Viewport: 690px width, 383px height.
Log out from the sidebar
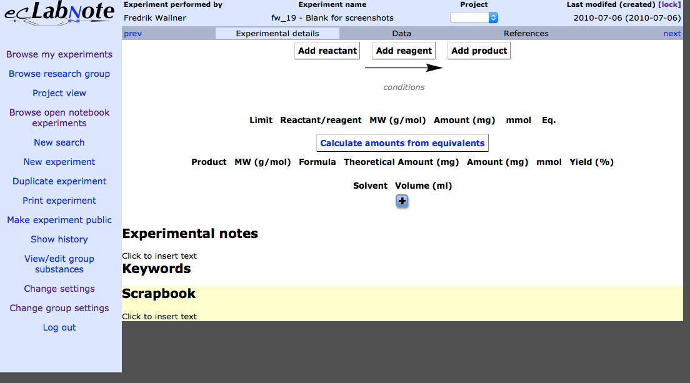click(59, 327)
